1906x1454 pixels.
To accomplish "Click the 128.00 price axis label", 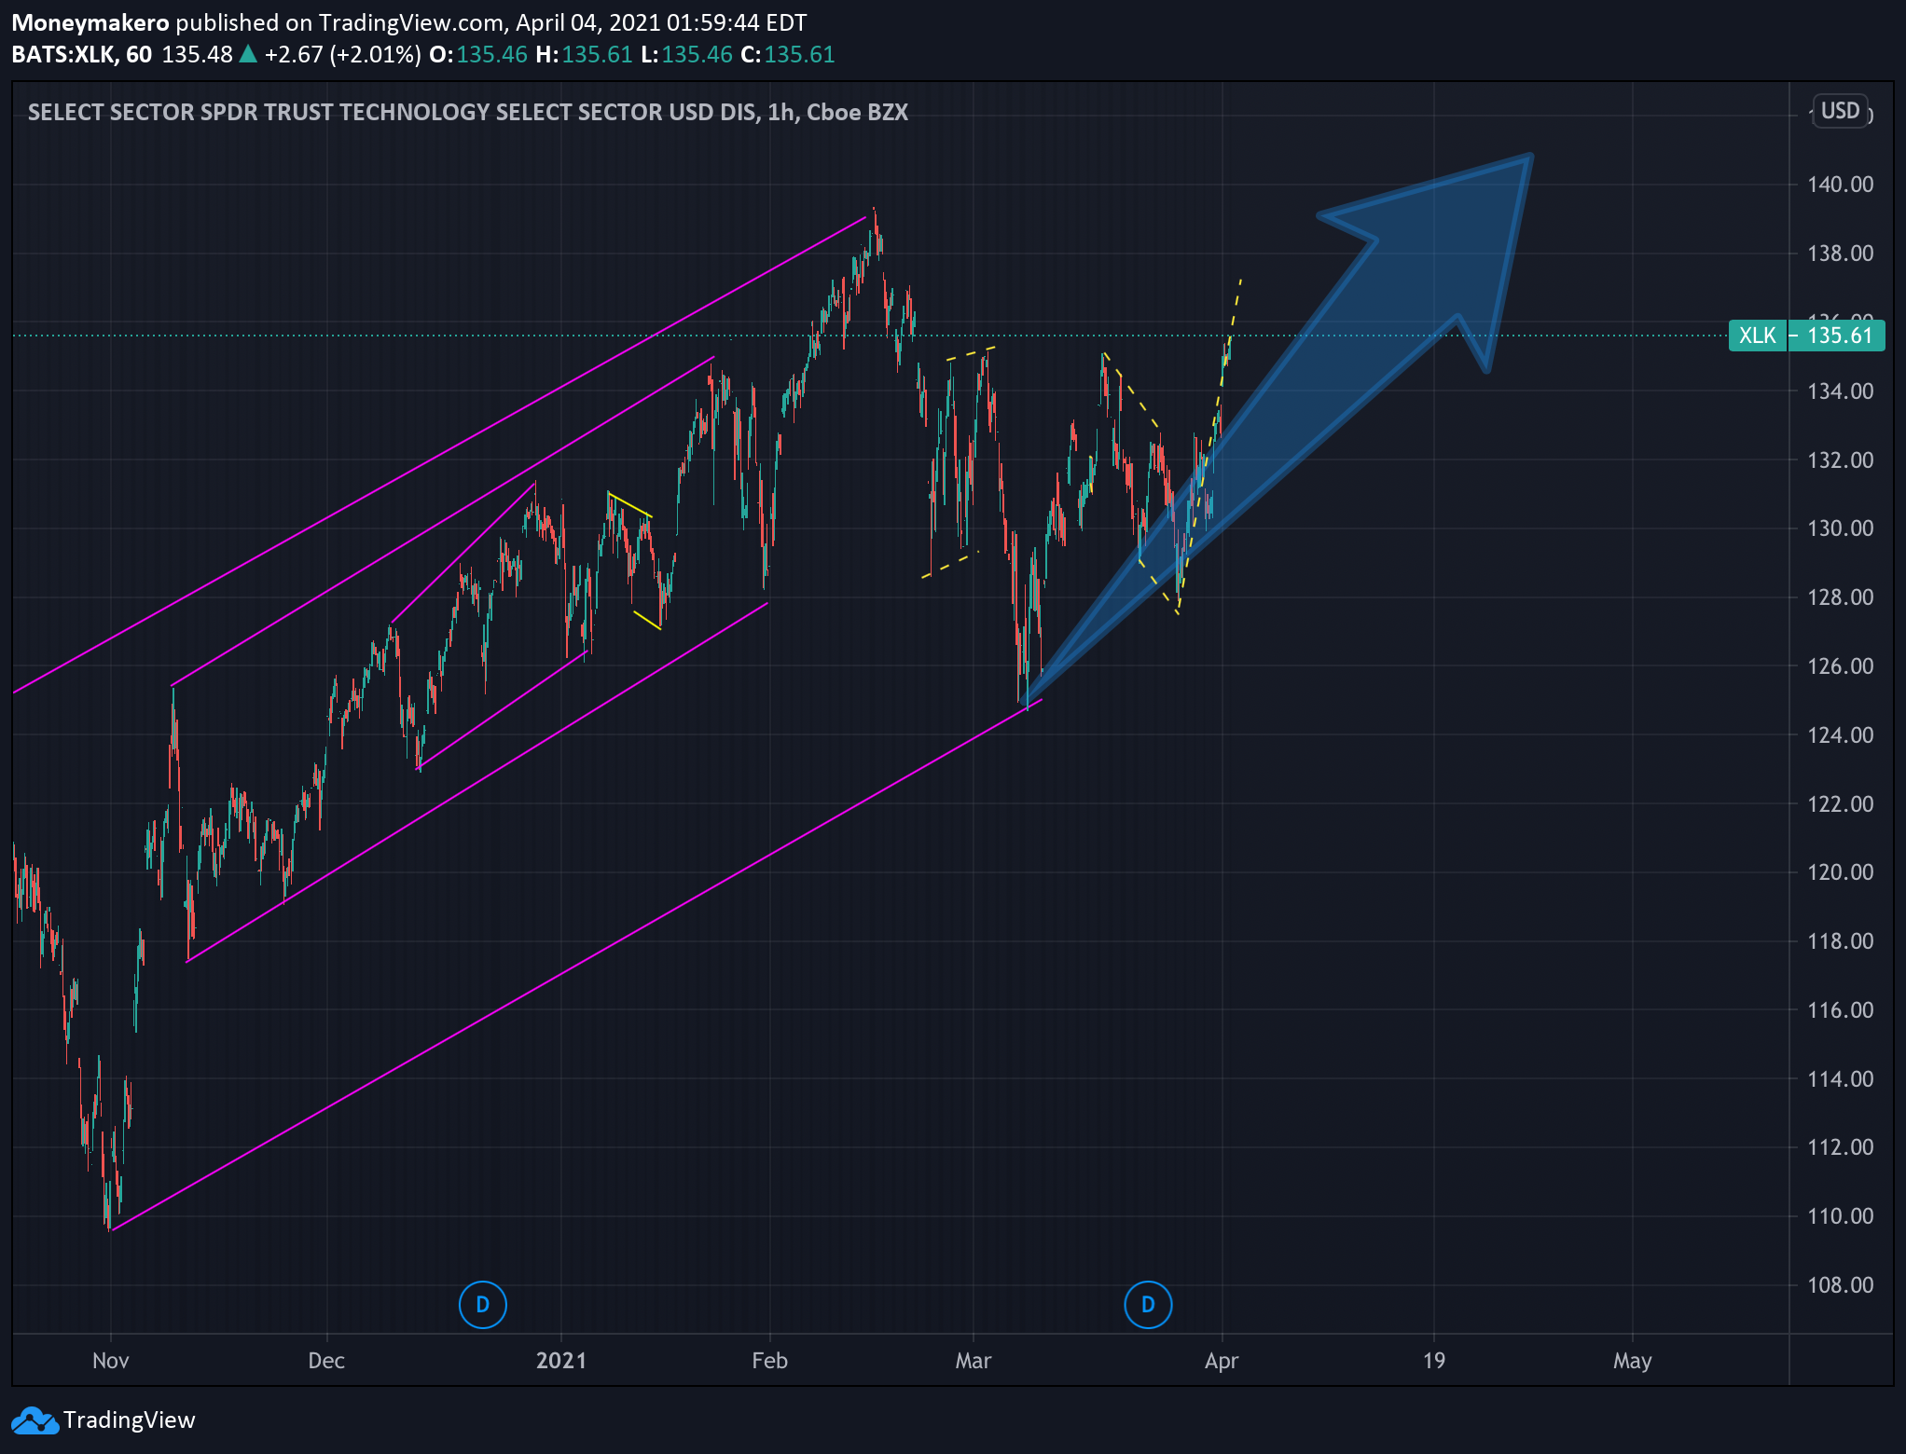I will point(1840,597).
